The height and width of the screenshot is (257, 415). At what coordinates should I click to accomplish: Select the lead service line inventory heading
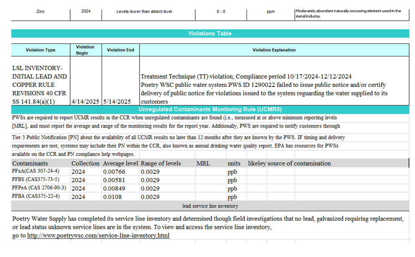pyautogui.click(x=210, y=206)
